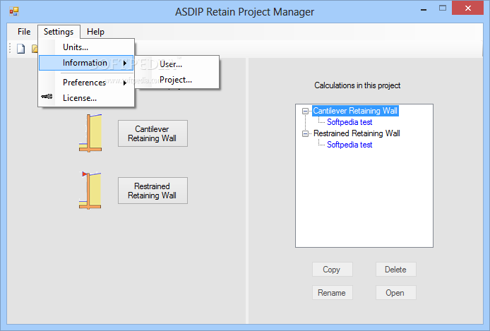Maximize the Project Manager window

pos(443,8)
